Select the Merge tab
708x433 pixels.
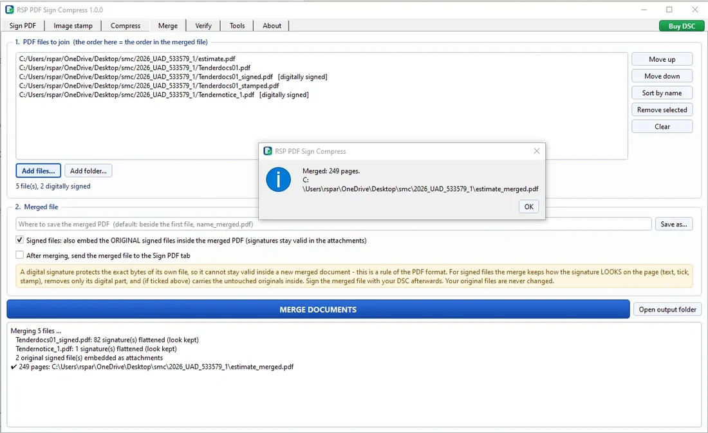tap(168, 26)
